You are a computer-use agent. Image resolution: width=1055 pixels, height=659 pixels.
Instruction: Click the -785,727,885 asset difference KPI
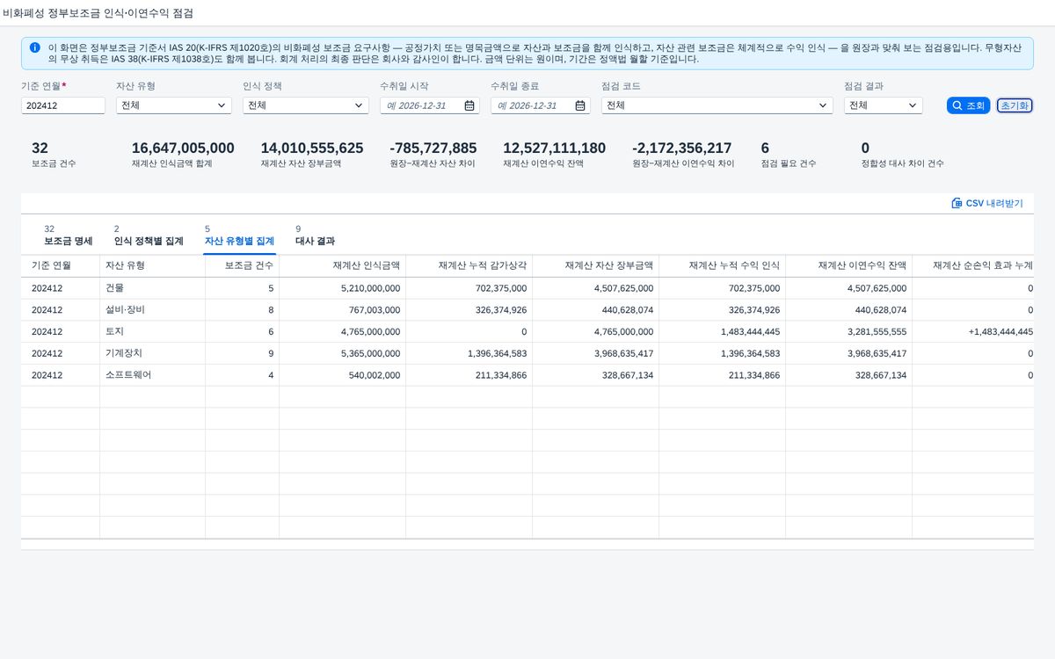pos(433,148)
